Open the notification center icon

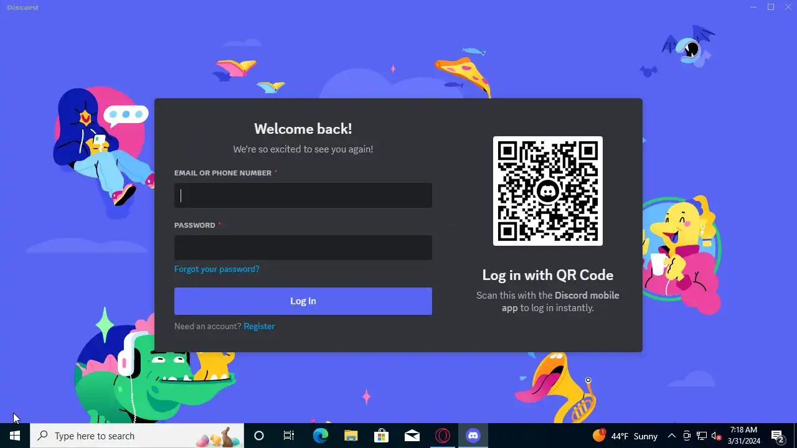point(778,436)
